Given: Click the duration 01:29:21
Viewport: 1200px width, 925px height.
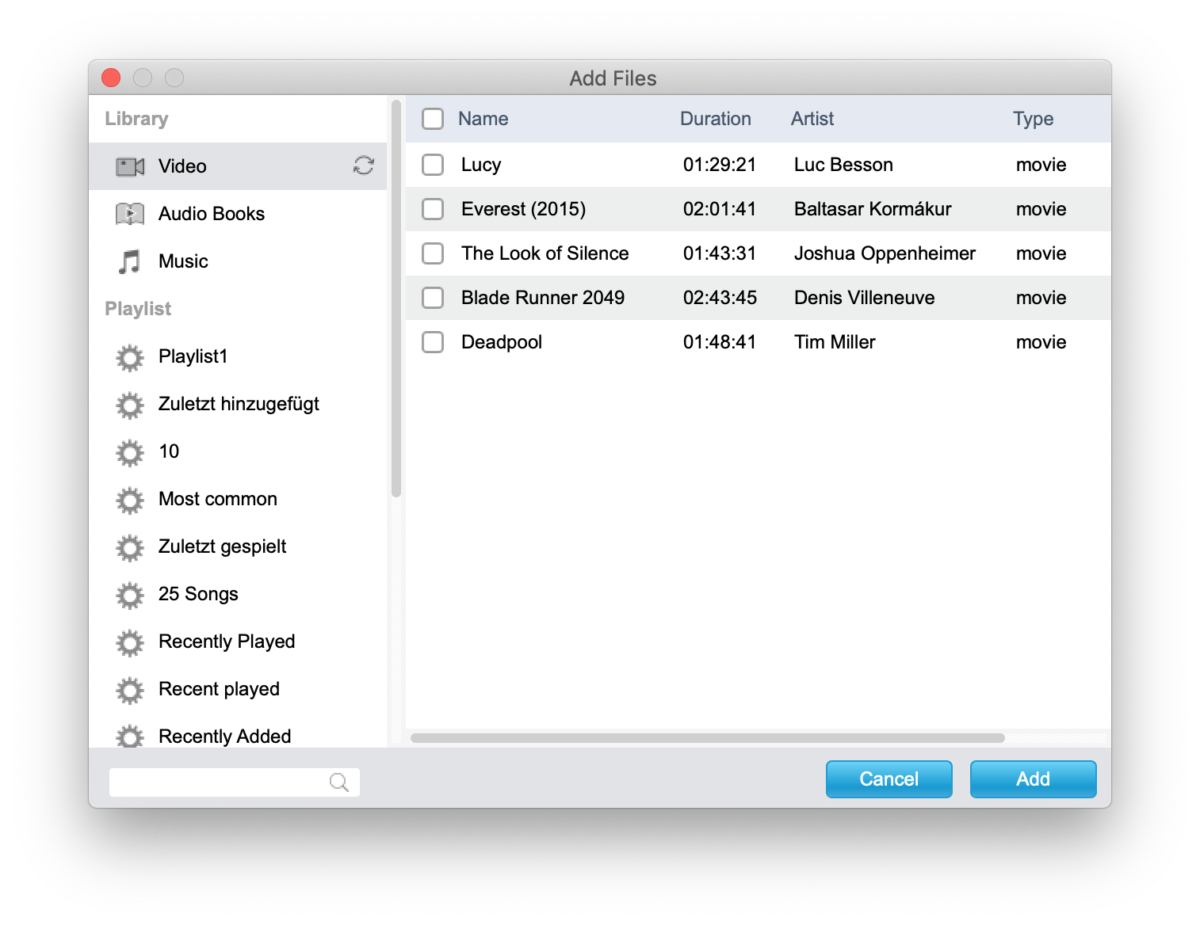Looking at the screenshot, I should click(x=720, y=165).
